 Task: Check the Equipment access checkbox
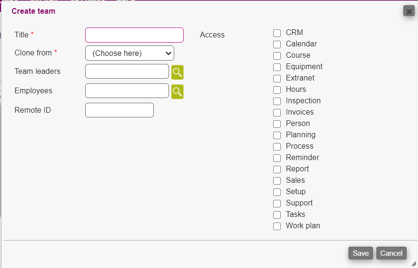click(277, 67)
